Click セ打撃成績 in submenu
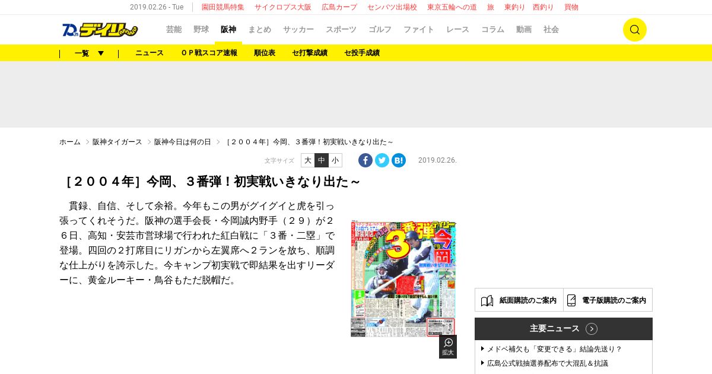The width and height of the screenshot is (712, 374). point(310,53)
